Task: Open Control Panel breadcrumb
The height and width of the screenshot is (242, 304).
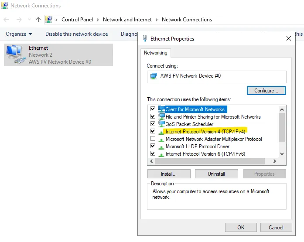Action: point(77,20)
